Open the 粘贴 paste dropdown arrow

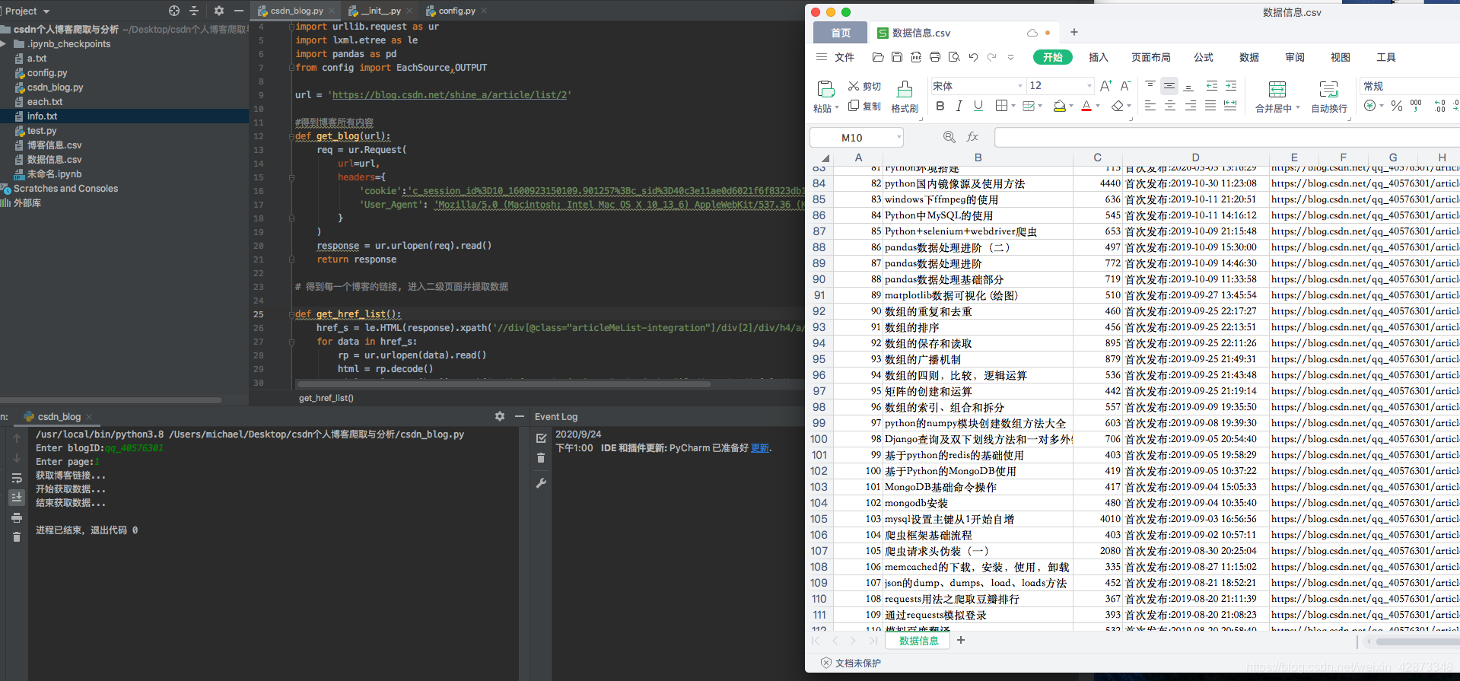click(x=837, y=108)
